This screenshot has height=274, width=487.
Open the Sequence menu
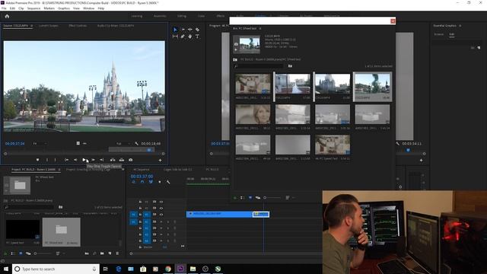click(x=33, y=8)
